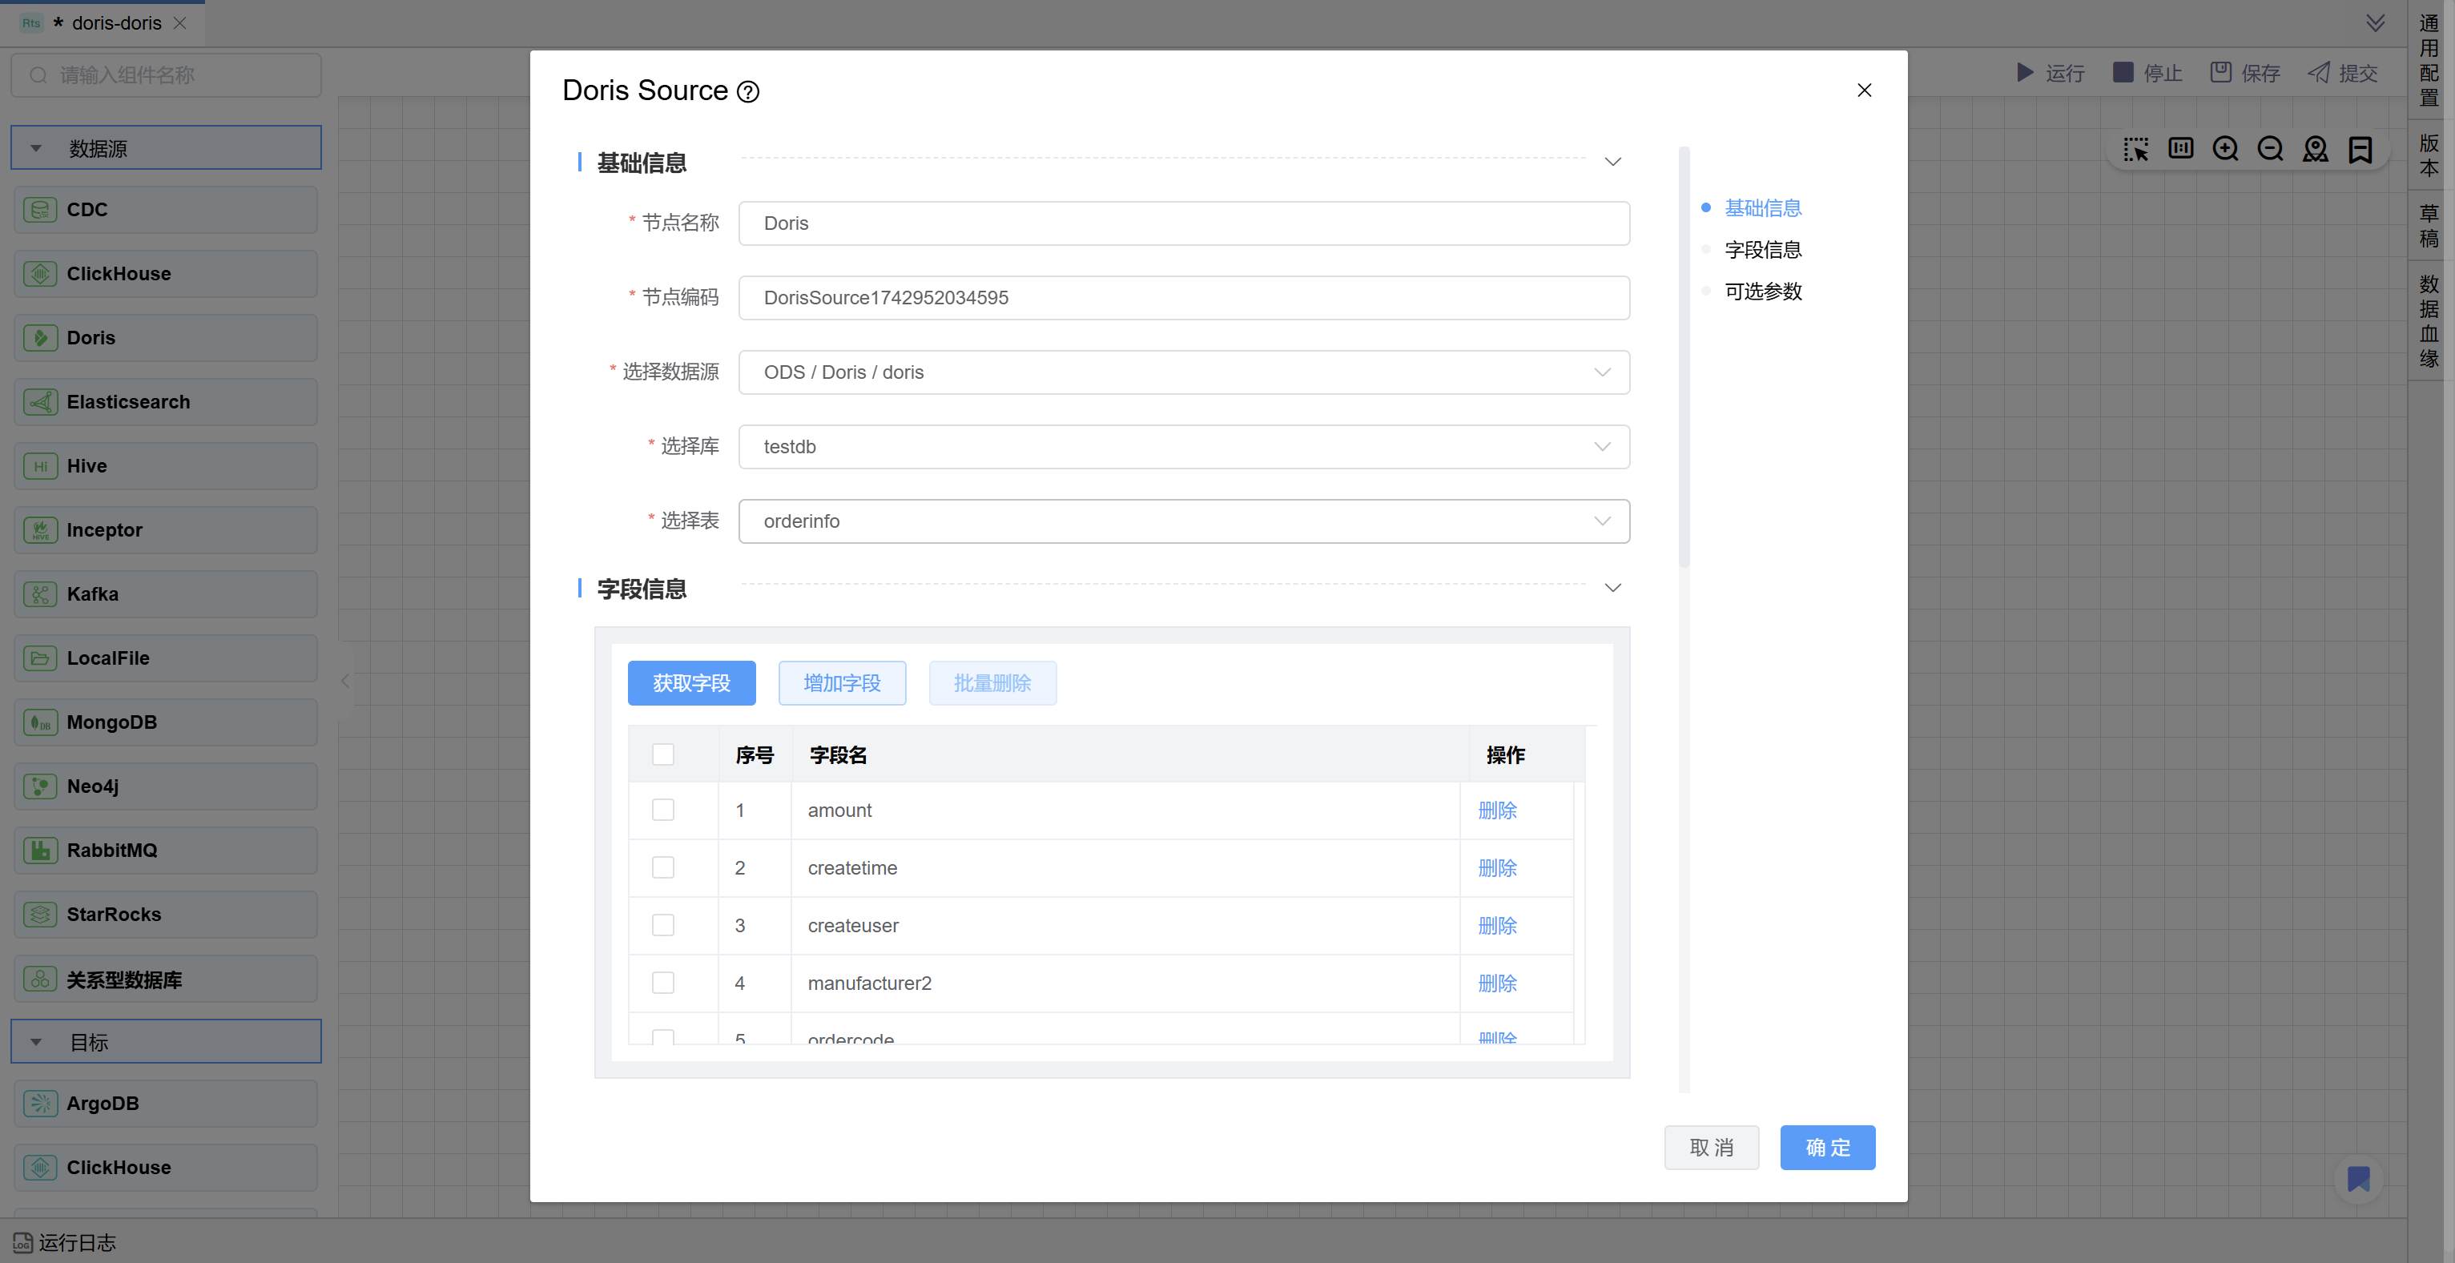Image resolution: width=2455 pixels, height=1263 pixels.
Task: Click 删除 link for manufacturer2 row
Action: [x=1497, y=983]
